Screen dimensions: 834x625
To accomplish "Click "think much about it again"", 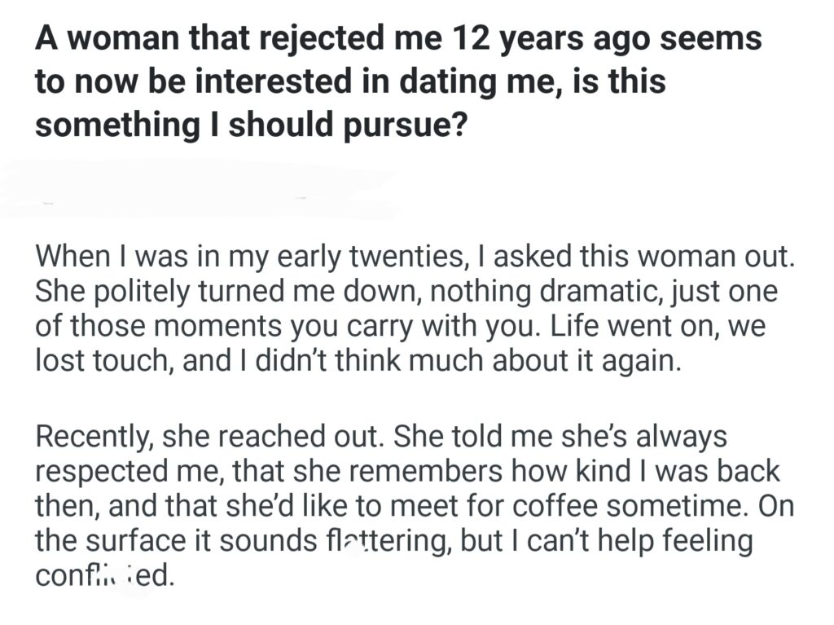I will 538,361.
